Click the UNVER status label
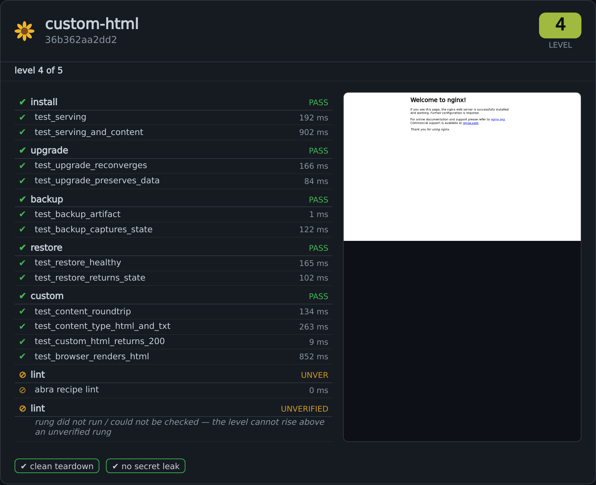The height and width of the screenshot is (485, 596). 315,375
